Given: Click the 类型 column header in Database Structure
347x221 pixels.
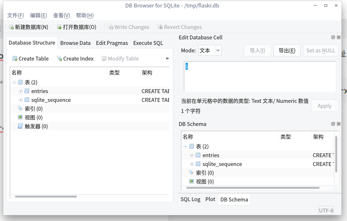Looking at the screenshot, I should coord(124,73).
